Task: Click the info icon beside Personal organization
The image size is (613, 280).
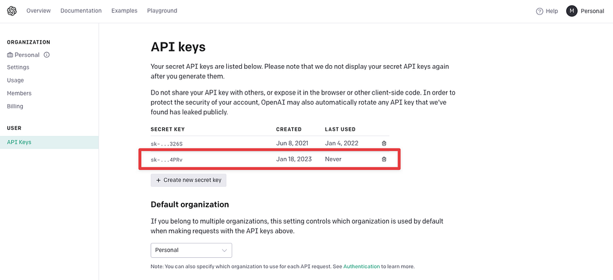Action: [47, 54]
